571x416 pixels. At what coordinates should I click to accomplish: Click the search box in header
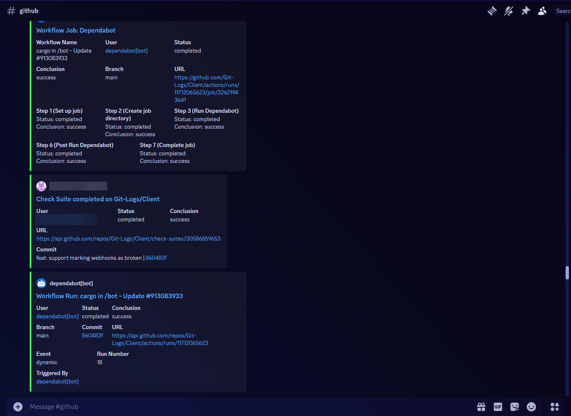(563, 11)
